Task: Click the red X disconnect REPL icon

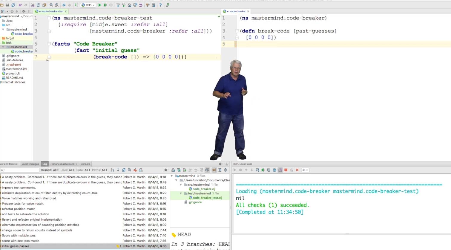Action: click(x=297, y=170)
